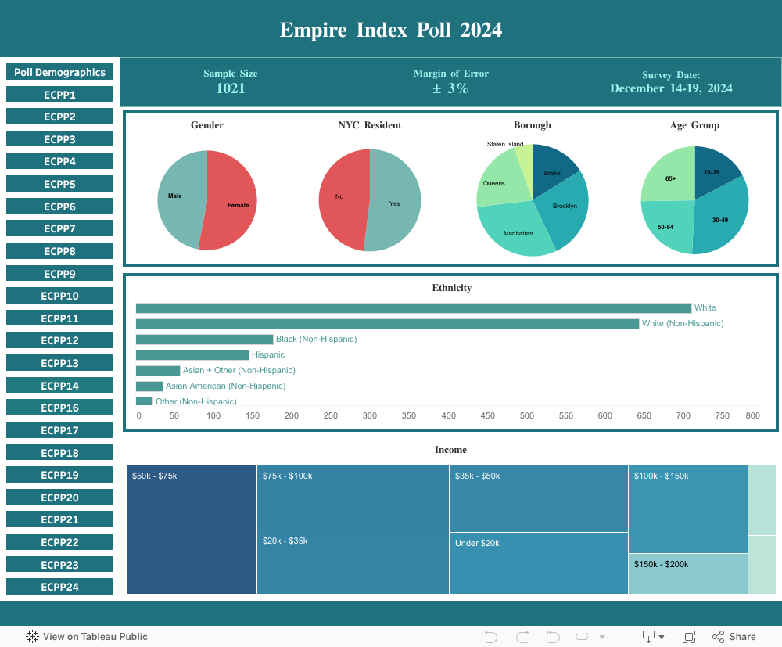Navigate to the ECPP24 page
The width and height of the screenshot is (782, 647).
(59, 587)
